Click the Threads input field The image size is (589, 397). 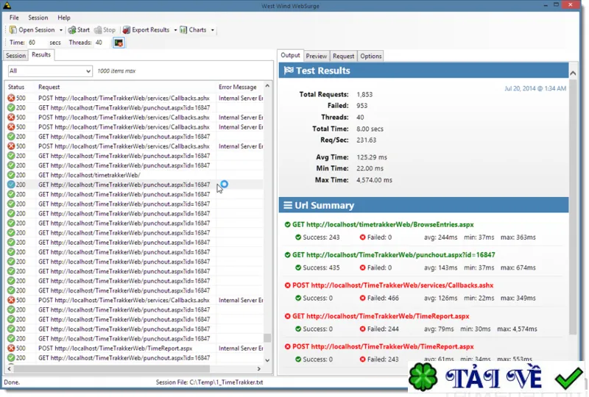point(102,43)
